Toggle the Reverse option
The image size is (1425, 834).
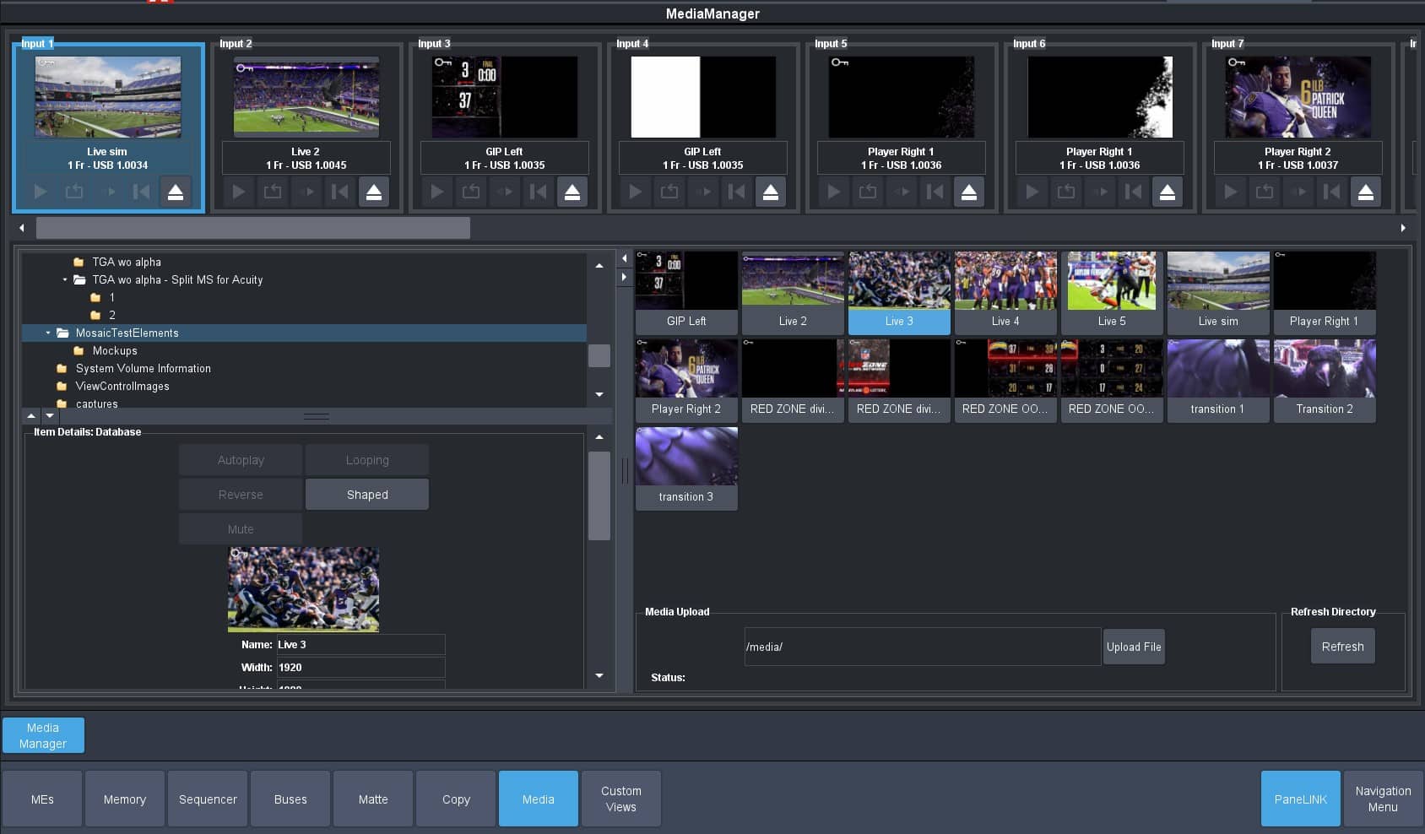click(241, 495)
